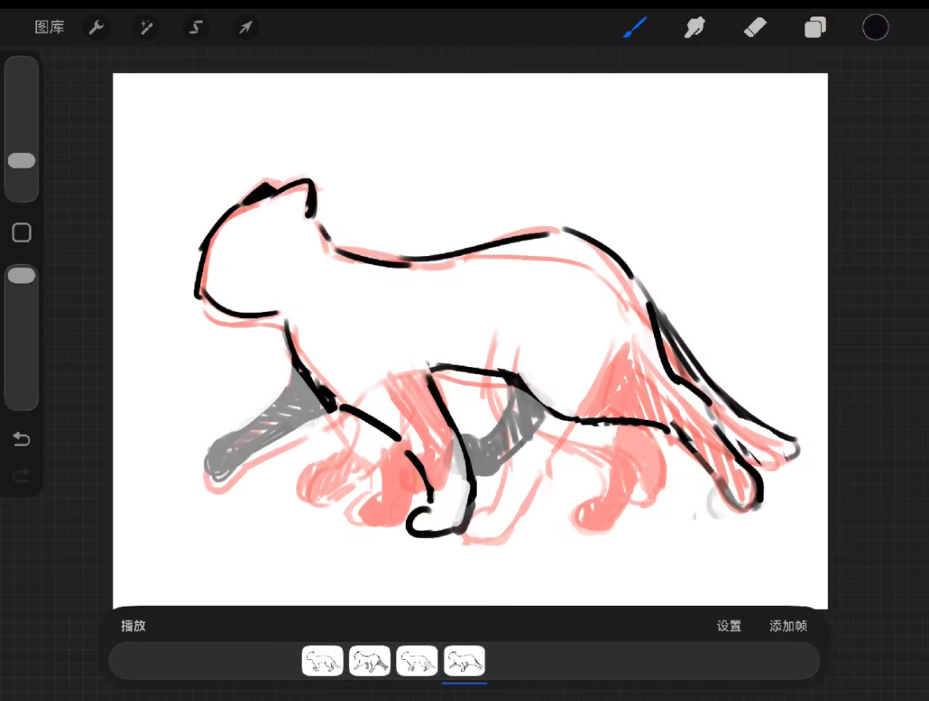Tap the Modify square button in sidebar
The image size is (929, 701).
pyautogui.click(x=22, y=232)
